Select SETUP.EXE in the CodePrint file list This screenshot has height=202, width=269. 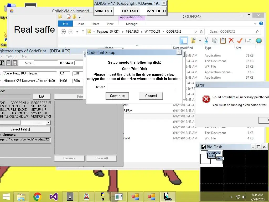point(39,106)
